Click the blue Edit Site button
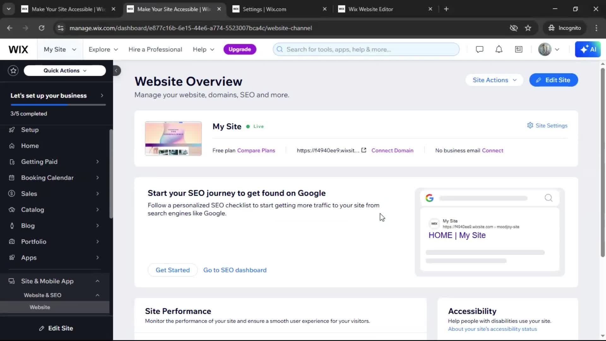Viewport: 606px width, 341px height. [554, 80]
